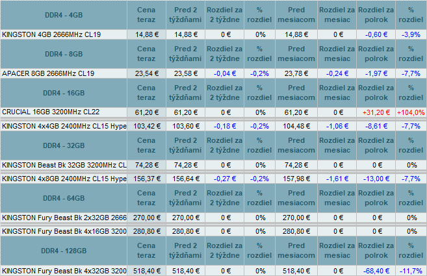The height and width of the screenshot is (276, 427).
Task: Click the -1,97 € half-year difference
Action: 376,73
